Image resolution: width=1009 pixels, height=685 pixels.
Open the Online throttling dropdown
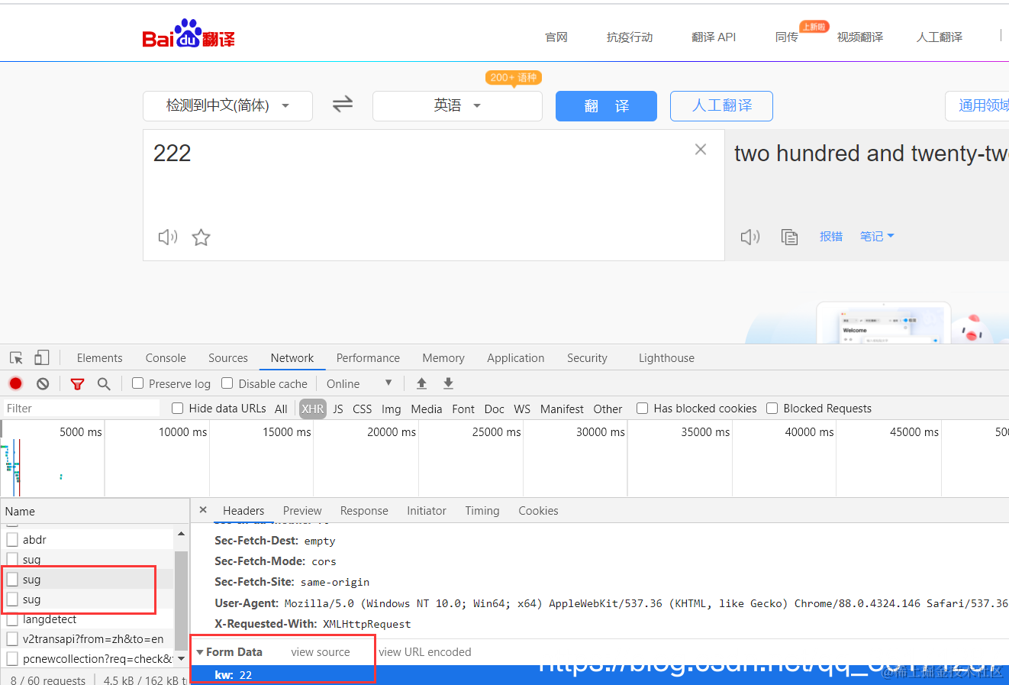coord(359,383)
